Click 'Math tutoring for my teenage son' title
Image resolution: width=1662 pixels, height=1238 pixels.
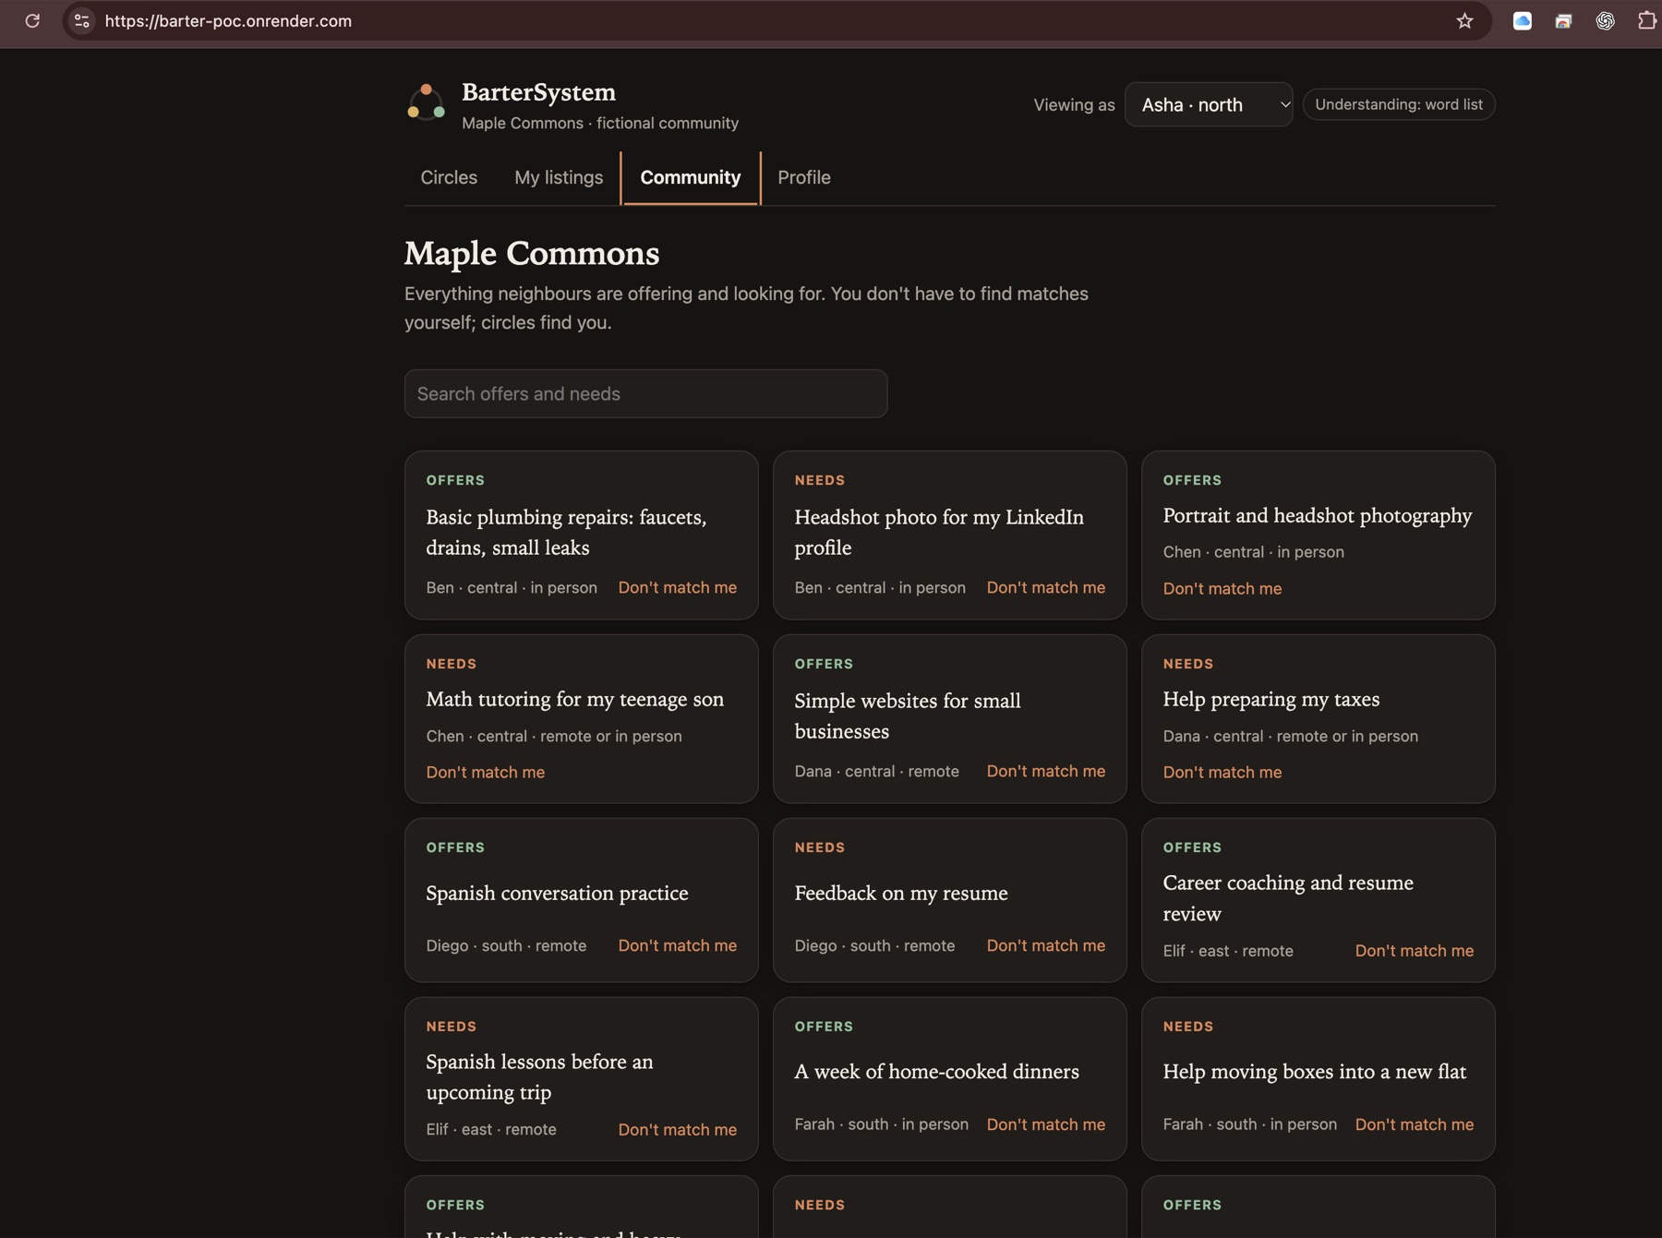point(575,699)
